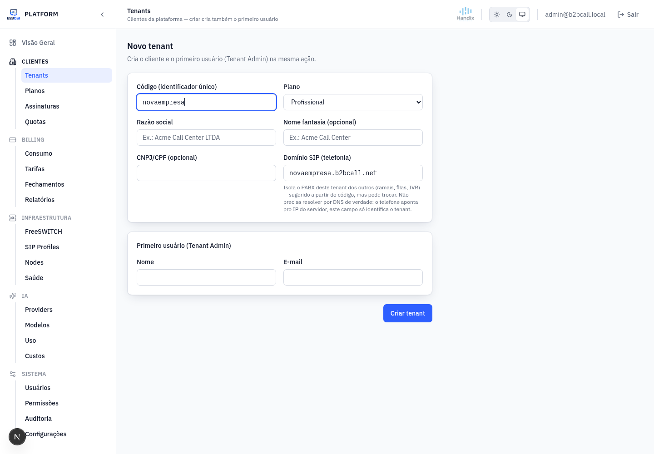
Task: Switch to light theme sun icon
Action: tap(497, 15)
